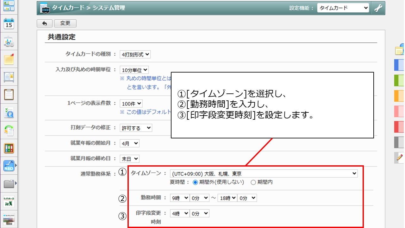Open the gray folder icon in sidebar

(x=9, y=183)
